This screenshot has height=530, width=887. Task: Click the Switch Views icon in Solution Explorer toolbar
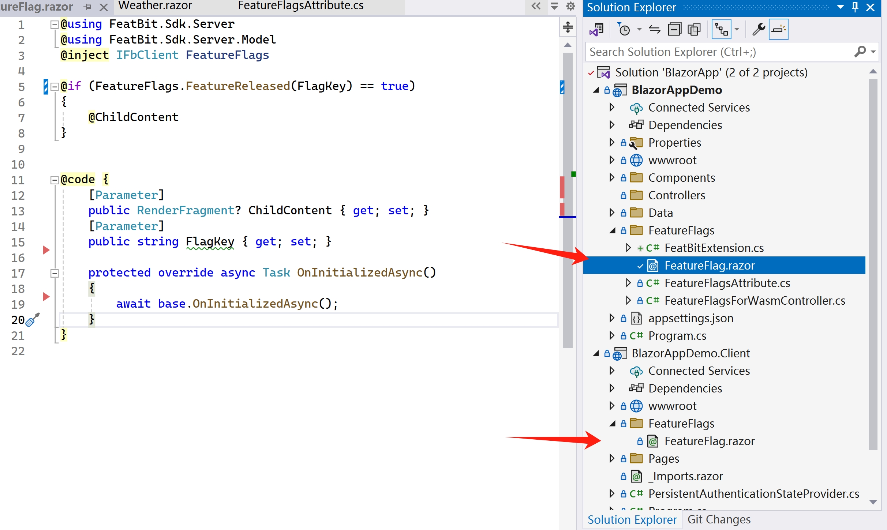pyautogui.click(x=596, y=29)
